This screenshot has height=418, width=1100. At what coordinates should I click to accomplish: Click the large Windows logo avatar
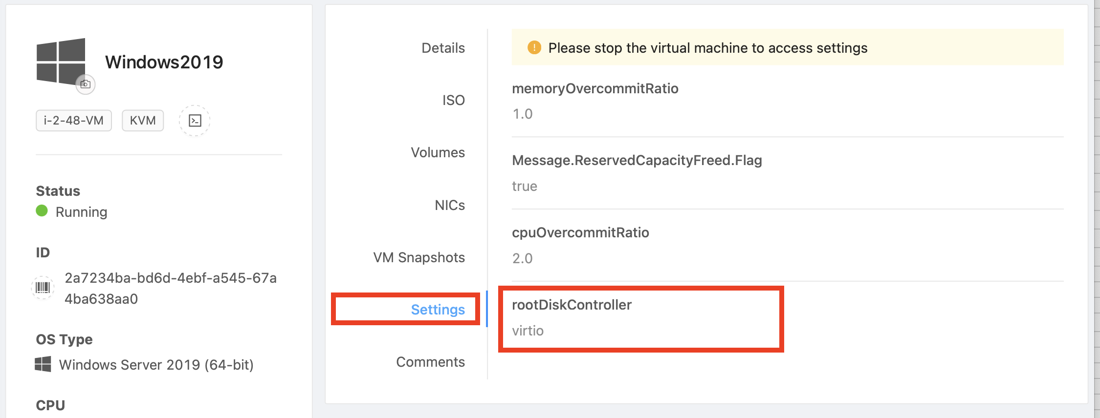61,61
